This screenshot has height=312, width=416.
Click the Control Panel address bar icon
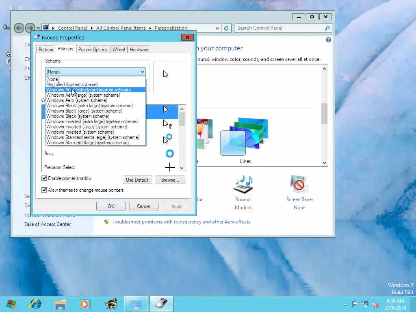46,28
